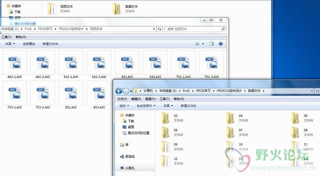Image resolution: width=320 pixels, height=176 pixels.
Task: Click 全部播放 play all button
Action: click(x=29, y=44)
